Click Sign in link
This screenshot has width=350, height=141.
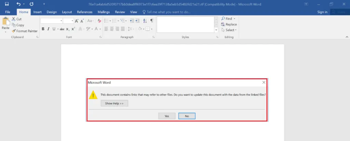322,12
